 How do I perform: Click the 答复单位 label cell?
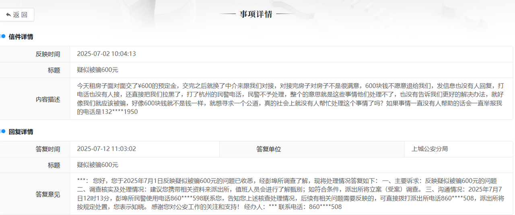(268, 149)
